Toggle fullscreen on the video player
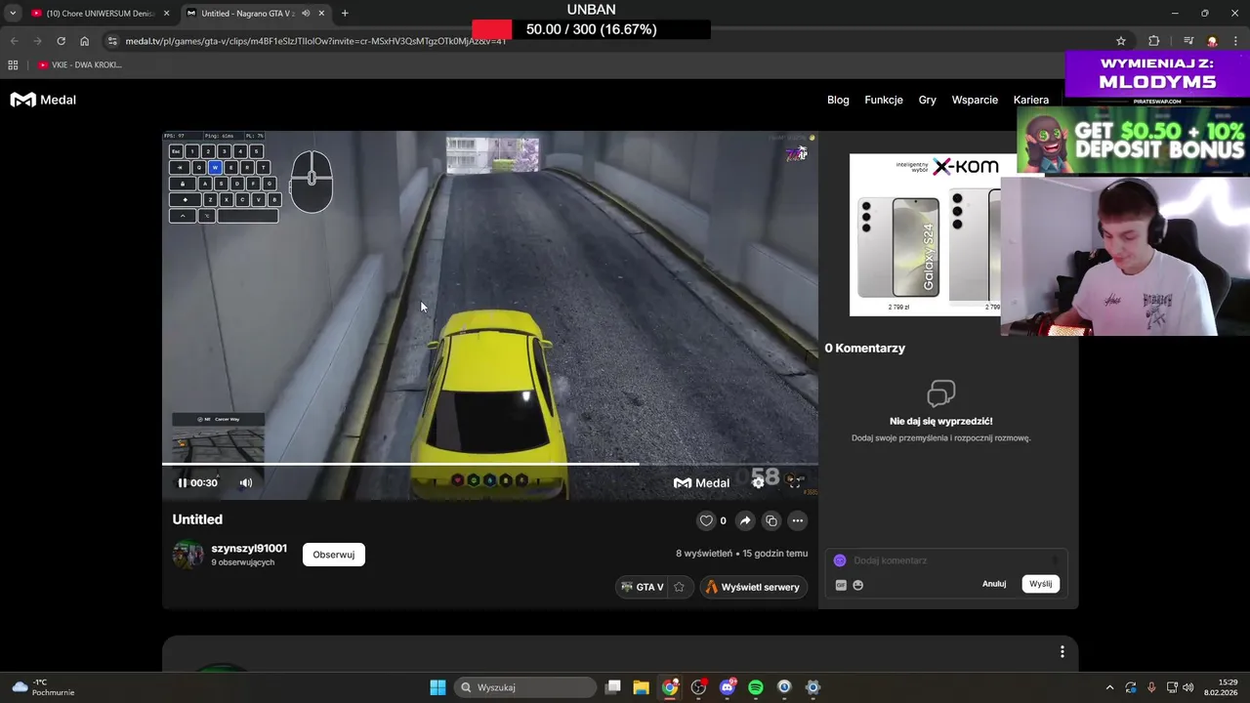 tap(795, 482)
